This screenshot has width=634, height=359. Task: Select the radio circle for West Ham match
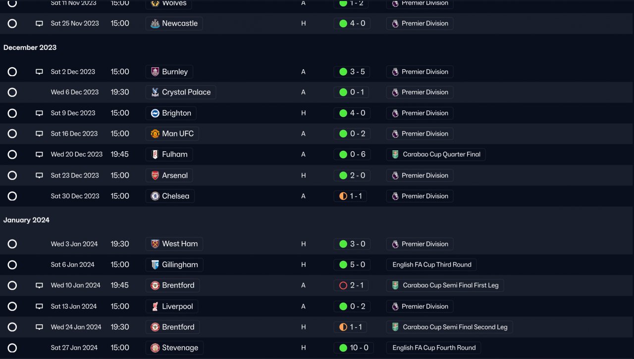12,244
